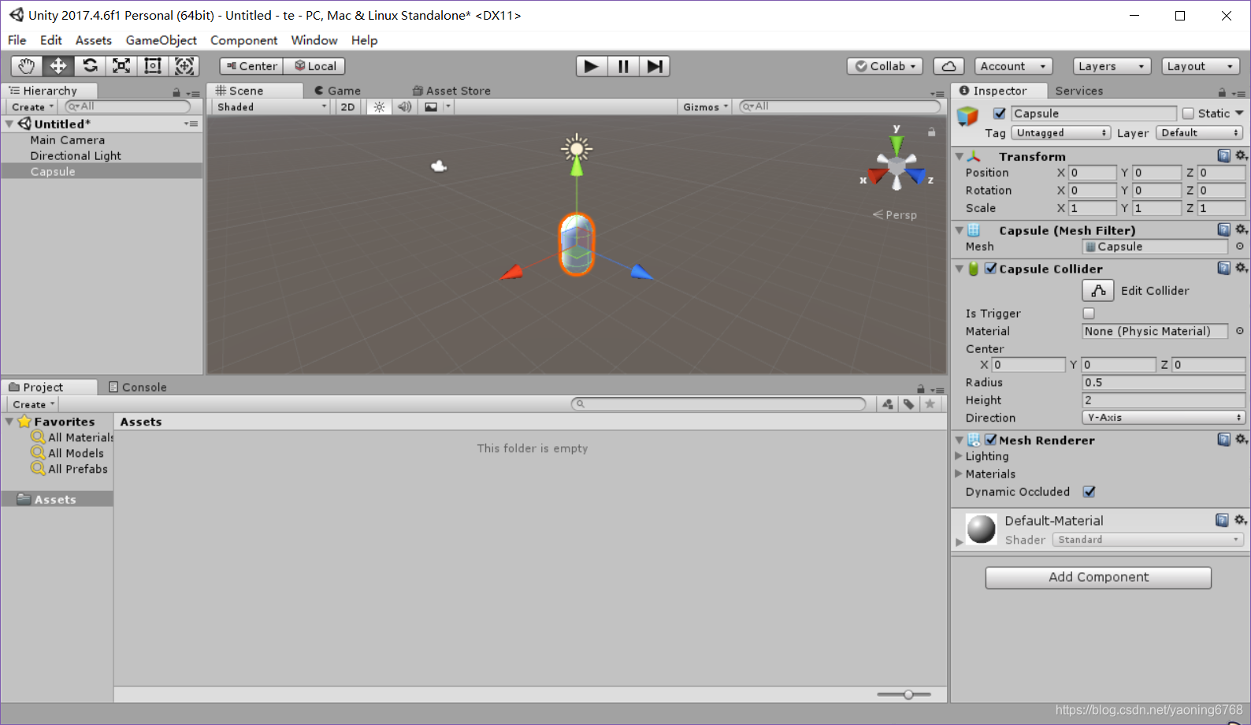Select the Scale tool

pos(121,66)
